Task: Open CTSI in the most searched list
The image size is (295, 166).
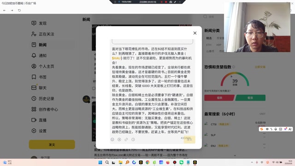Action: [x=235, y=124]
